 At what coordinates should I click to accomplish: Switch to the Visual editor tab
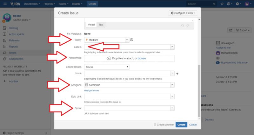(91, 25)
